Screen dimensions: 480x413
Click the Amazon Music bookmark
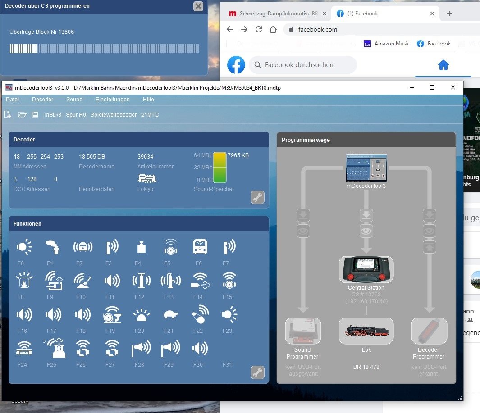[x=387, y=44]
